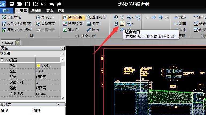This screenshot has height=115, width=206.
Task: Click the overlapping windows icon in top row
Action: [x=115, y=17]
